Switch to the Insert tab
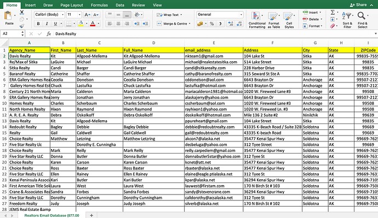 [30, 5]
